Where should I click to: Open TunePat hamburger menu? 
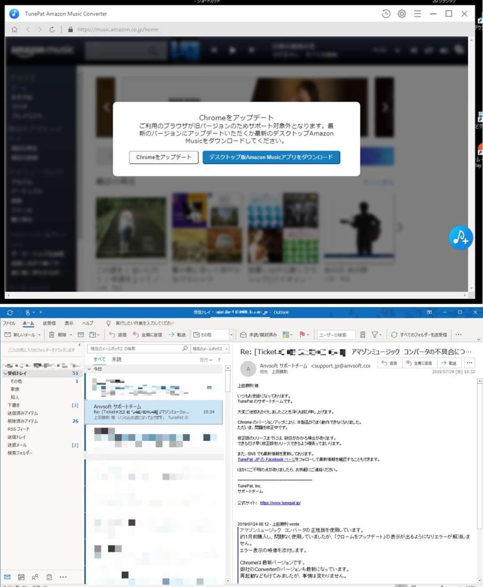[417, 14]
